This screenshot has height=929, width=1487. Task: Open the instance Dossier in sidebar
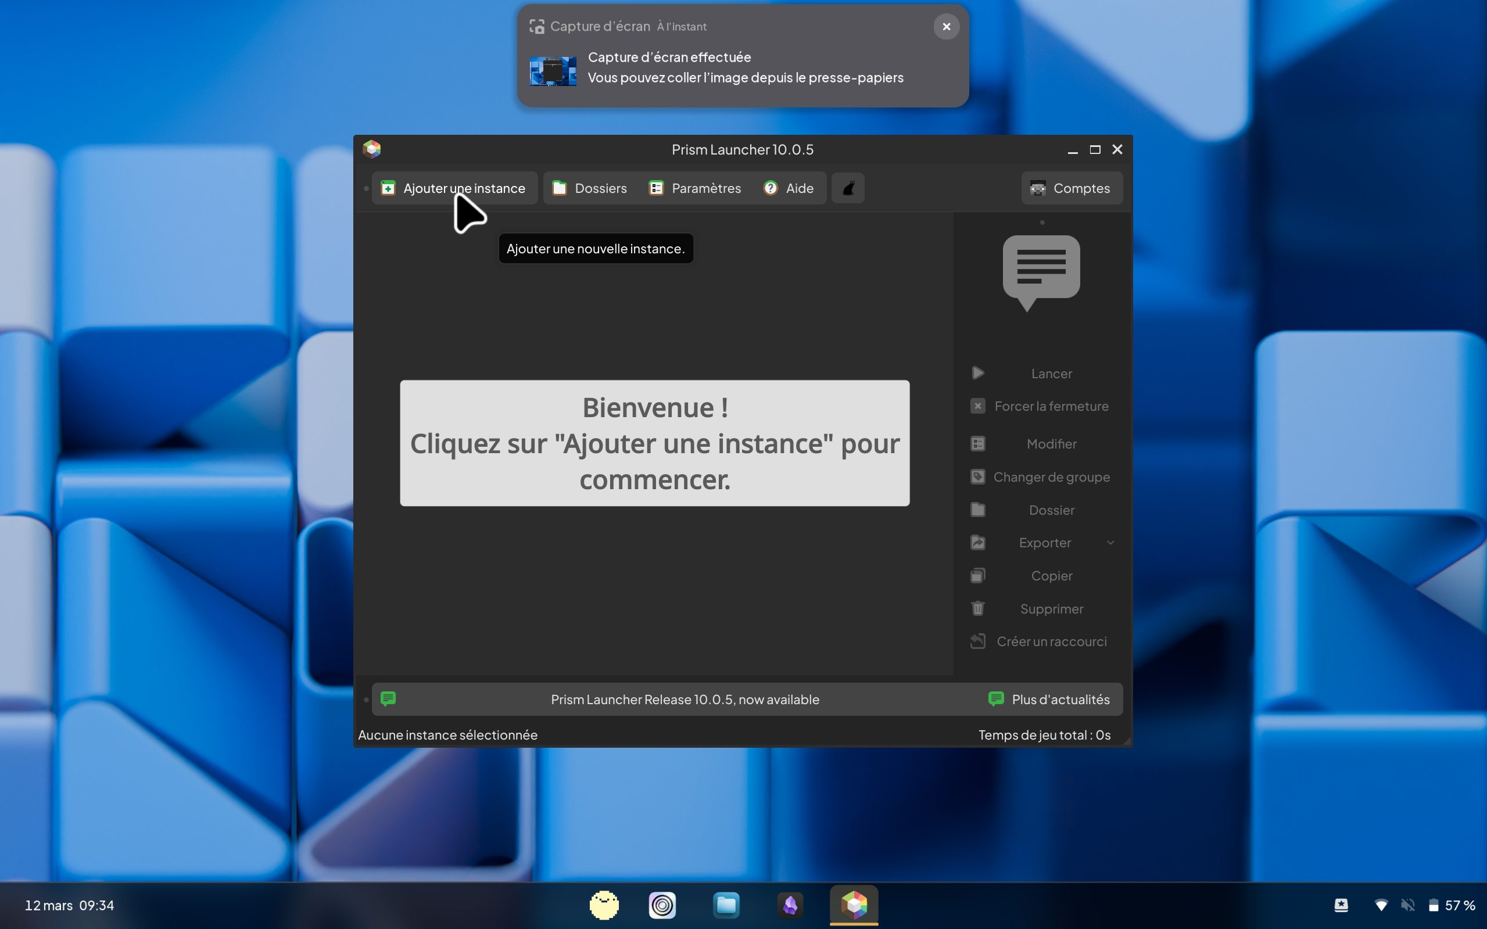[1041, 510]
